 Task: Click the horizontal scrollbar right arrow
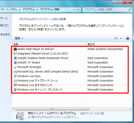click(x=131, y=109)
